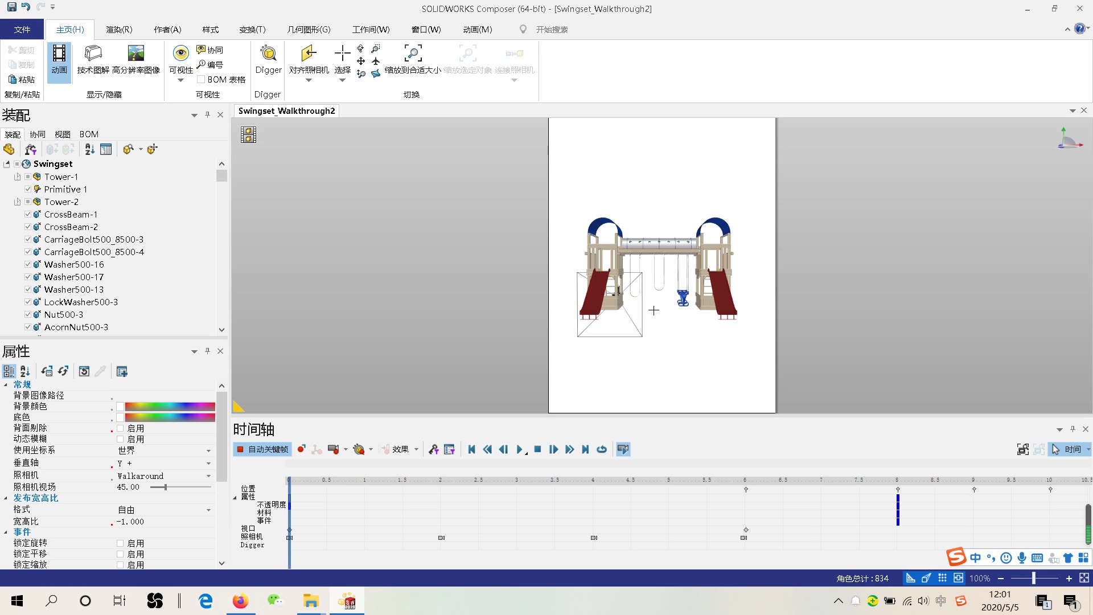Expand the Tower-1 tree node
This screenshot has height=615, width=1093.
click(17, 177)
